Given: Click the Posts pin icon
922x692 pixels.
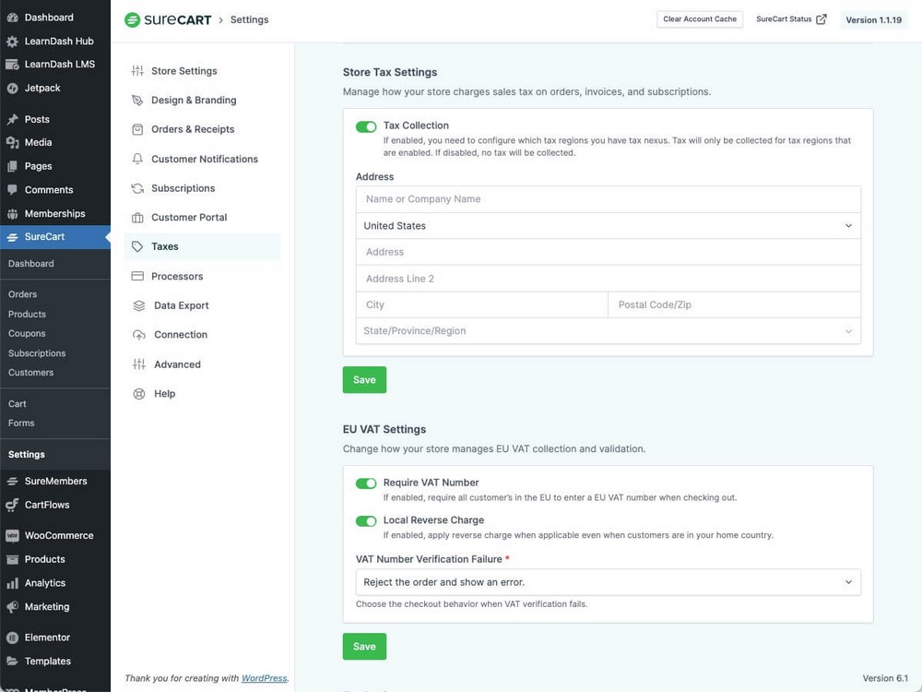Looking at the screenshot, I should pos(12,119).
